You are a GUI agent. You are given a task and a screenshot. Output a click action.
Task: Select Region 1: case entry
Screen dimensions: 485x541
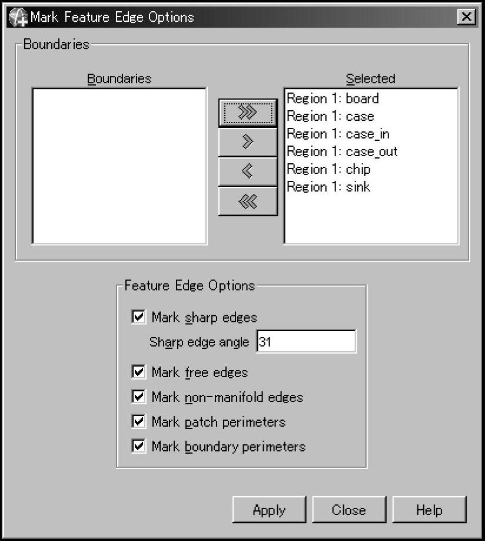[330, 116]
